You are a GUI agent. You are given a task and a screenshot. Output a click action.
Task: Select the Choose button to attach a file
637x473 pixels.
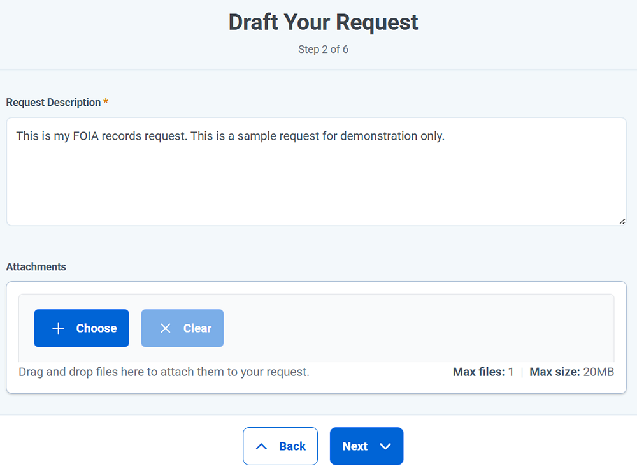tap(82, 328)
